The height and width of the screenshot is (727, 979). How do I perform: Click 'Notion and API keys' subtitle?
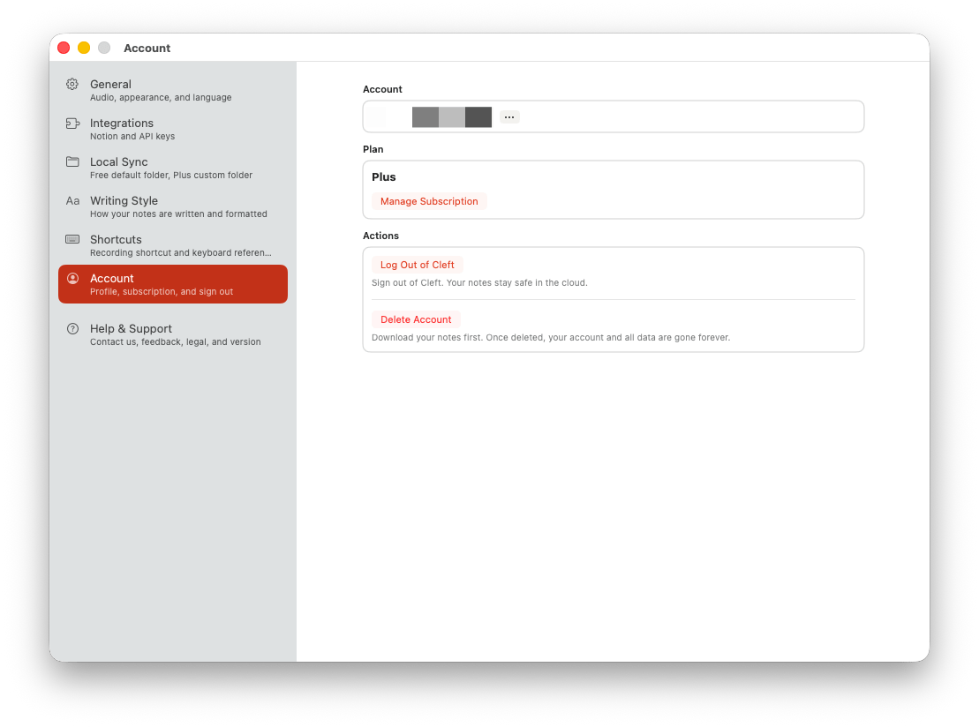(132, 137)
